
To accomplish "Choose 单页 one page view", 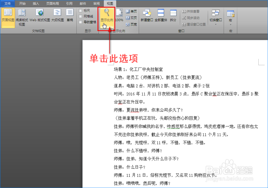I will pos(131,12).
